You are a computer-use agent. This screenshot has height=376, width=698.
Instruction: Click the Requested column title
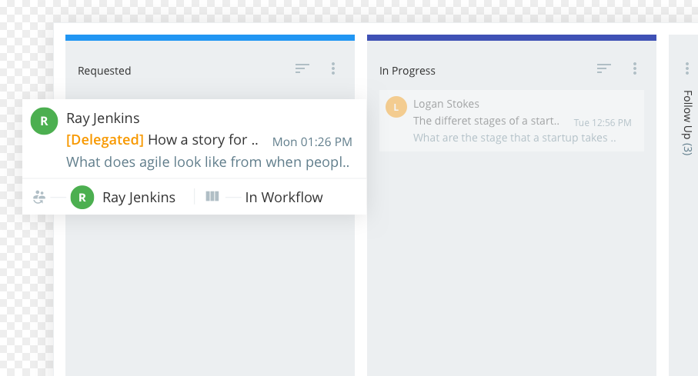pyautogui.click(x=105, y=71)
